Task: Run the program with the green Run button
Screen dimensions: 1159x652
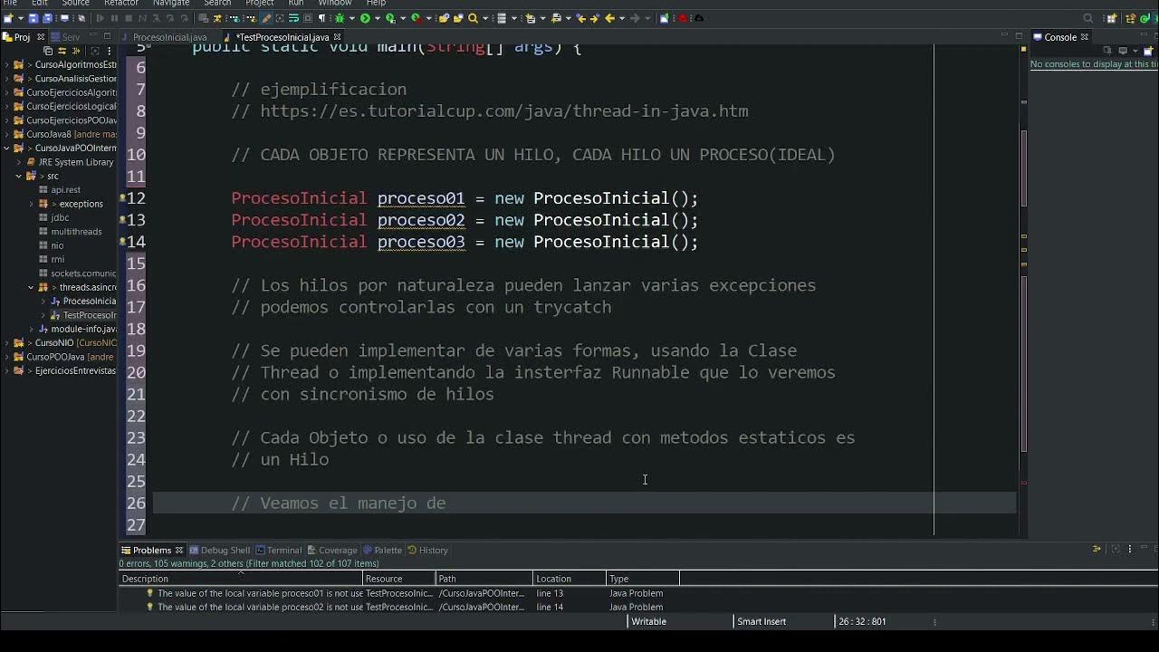Action: pos(365,18)
